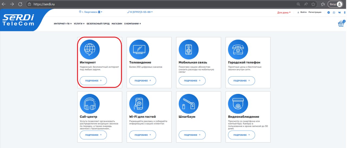Click Подробнее under Мобильная связь

[192, 81]
